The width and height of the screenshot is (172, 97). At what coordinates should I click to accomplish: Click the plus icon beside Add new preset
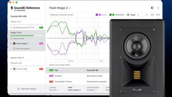point(14,48)
